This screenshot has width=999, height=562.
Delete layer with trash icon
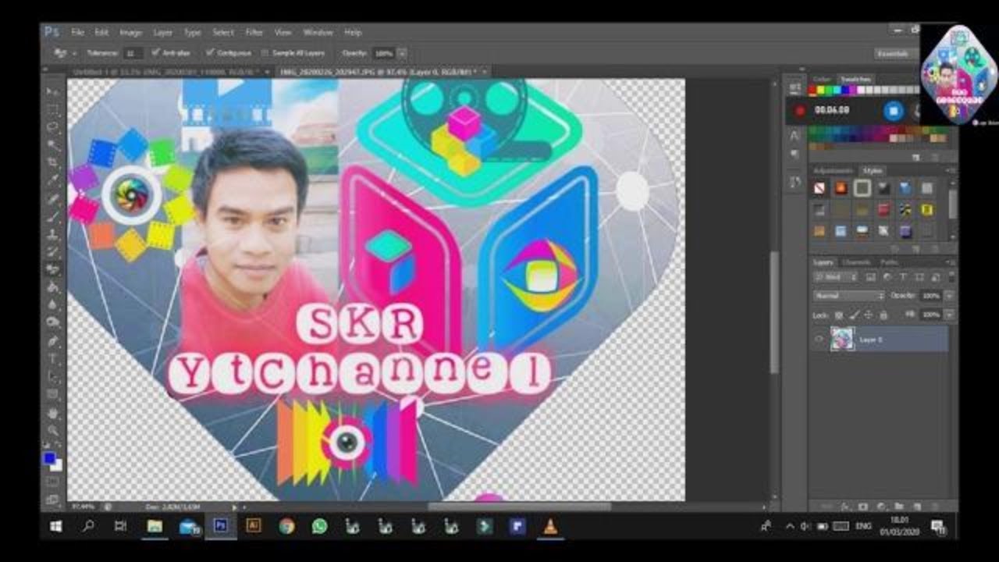pos(935,506)
